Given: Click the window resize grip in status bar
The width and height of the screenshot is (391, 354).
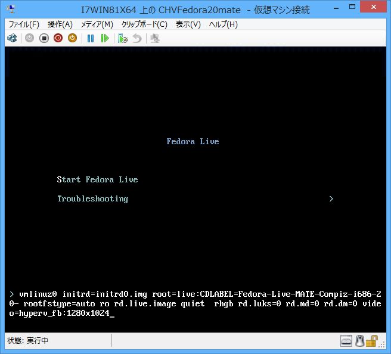Looking at the screenshot, I should coord(382,344).
